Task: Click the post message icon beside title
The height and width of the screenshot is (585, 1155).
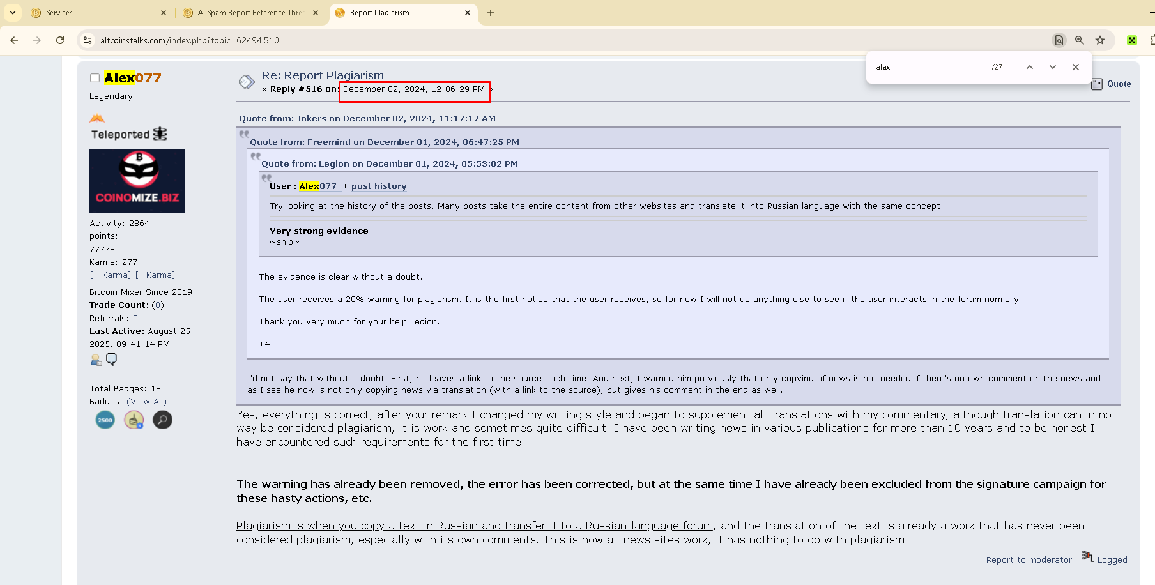Action: (247, 82)
